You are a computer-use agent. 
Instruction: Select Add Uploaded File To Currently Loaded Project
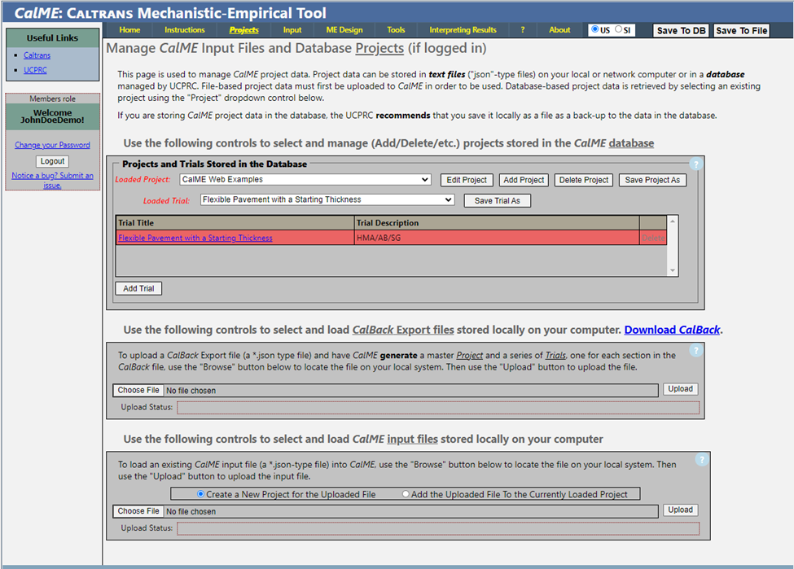(x=406, y=494)
